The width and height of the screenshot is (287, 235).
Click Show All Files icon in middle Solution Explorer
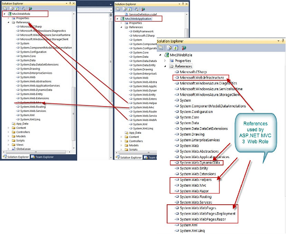tap(125, 9)
